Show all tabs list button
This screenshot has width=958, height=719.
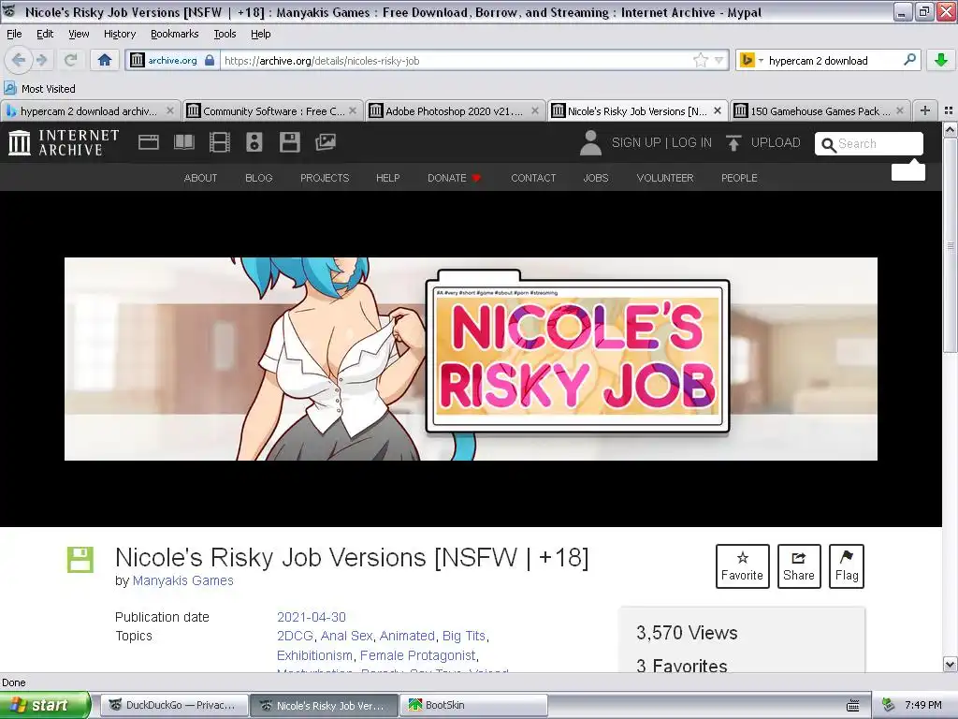pos(949,110)
